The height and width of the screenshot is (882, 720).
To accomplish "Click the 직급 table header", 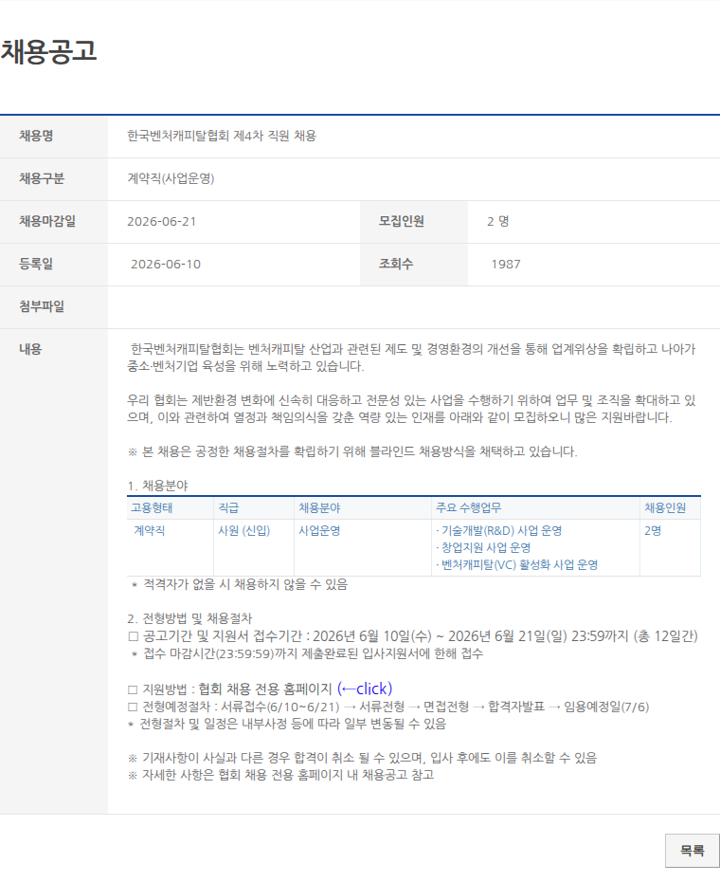I will click(x=228, y=508).
